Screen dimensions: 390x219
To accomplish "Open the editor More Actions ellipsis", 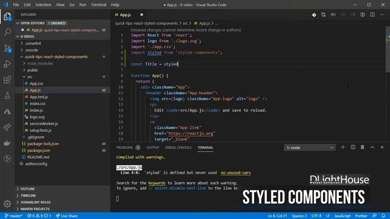I will 382,15.
